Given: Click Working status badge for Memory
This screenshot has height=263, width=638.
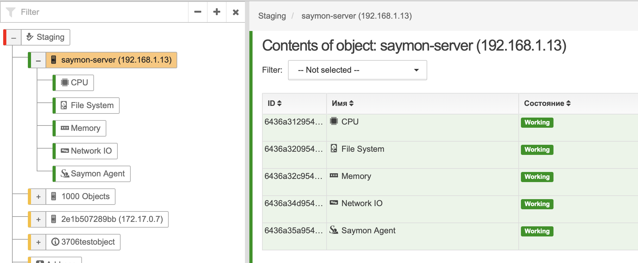Looking at the screenshot, I should point(537,177).
